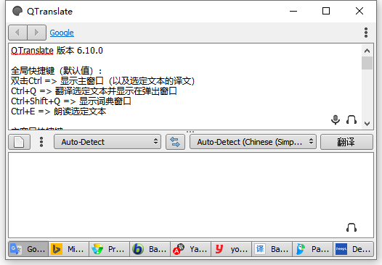Click the QTranslate app icon in title bar
The width and height of the screenshot is (382, 265).
click(17, 11)
